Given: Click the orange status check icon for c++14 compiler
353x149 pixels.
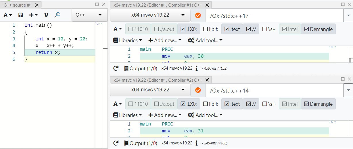Looking at the screenshot, I should coord(198,90).
